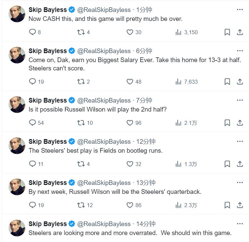
Task: Open the 6分钟 timestamp link
Action: 144,51
